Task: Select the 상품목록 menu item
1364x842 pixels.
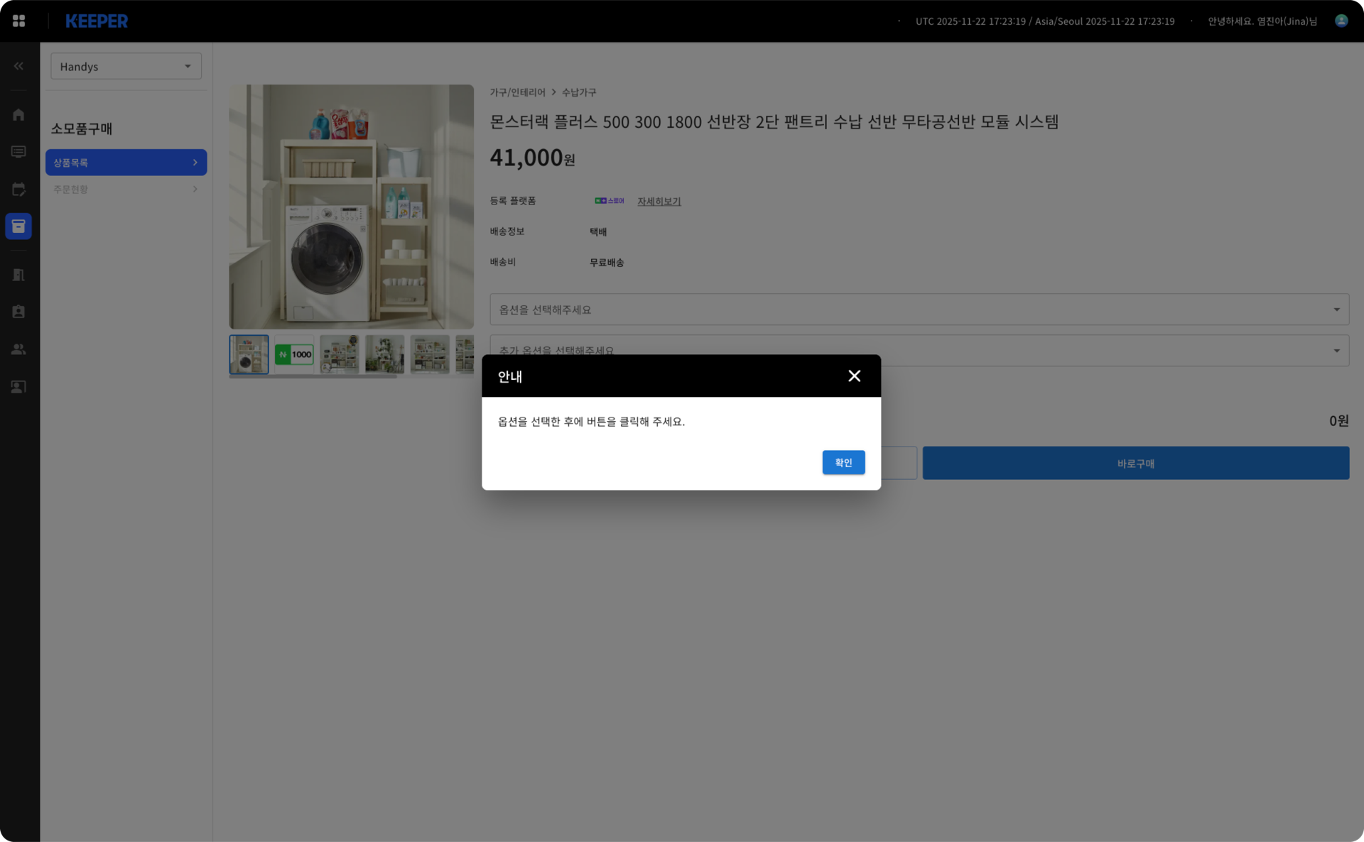Action: click(x=126, y=163)
